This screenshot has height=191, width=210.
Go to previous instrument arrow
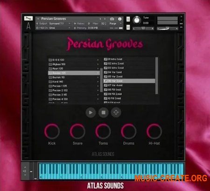pyautogui.click(x=100, y=19)
